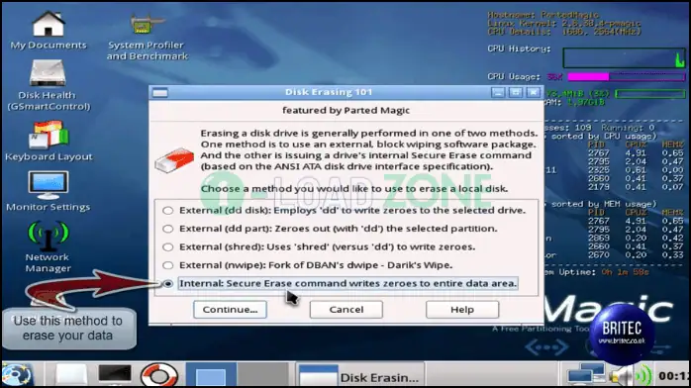Click the CPU History graph

click(624, 58)
